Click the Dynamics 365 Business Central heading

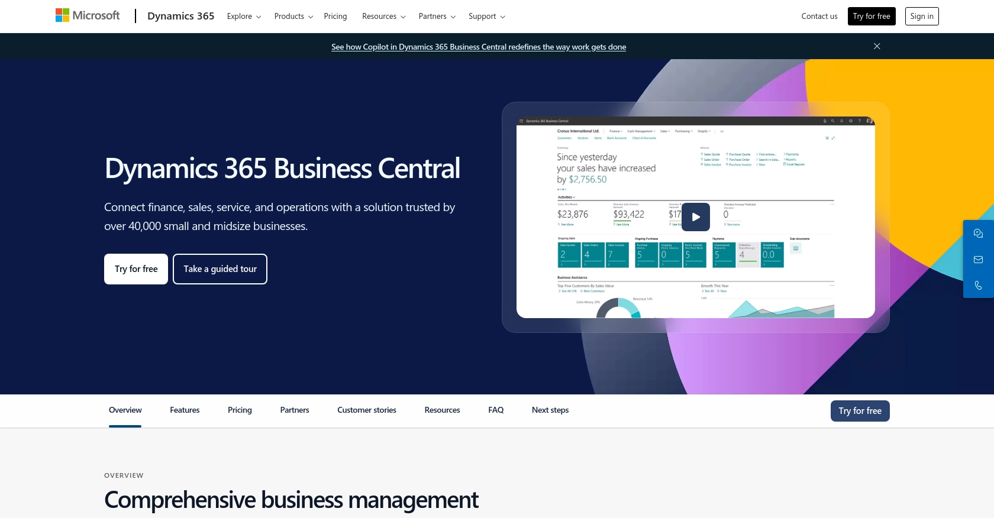[282, 169]
